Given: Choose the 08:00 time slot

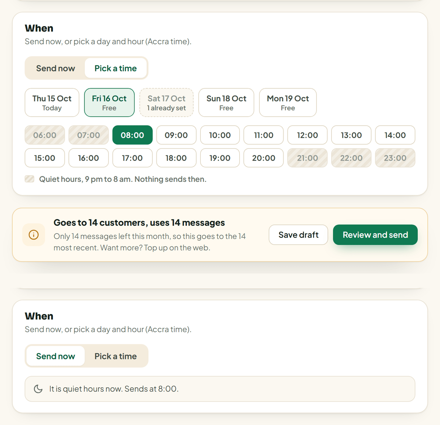Looking at the screenshot, I should pyautogui.click(x=132, y=135).
